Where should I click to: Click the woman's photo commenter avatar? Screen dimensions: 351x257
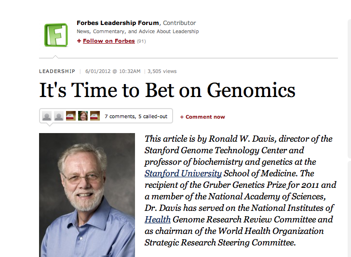point(83,116)
